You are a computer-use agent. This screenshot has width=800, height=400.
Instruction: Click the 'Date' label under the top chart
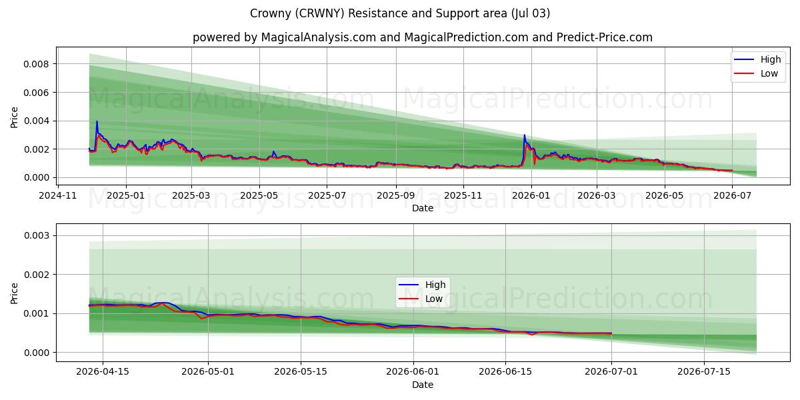point(423,208)
